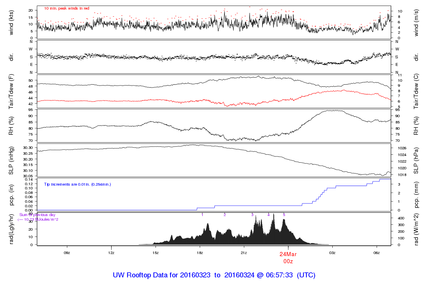
Task: Click the '10.73 MJoules/m^2' value
Action: pos(41,219)
